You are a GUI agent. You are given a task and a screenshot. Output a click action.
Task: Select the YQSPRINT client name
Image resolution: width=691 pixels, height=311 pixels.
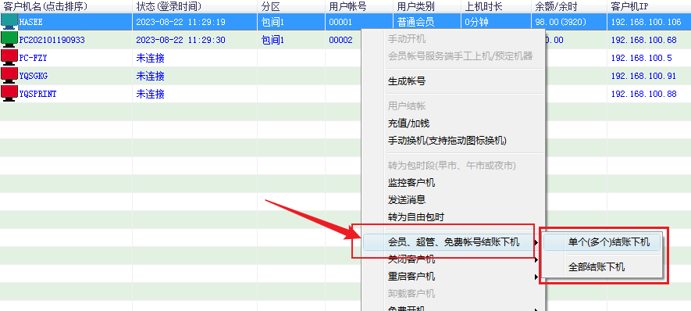pos(37,95)
